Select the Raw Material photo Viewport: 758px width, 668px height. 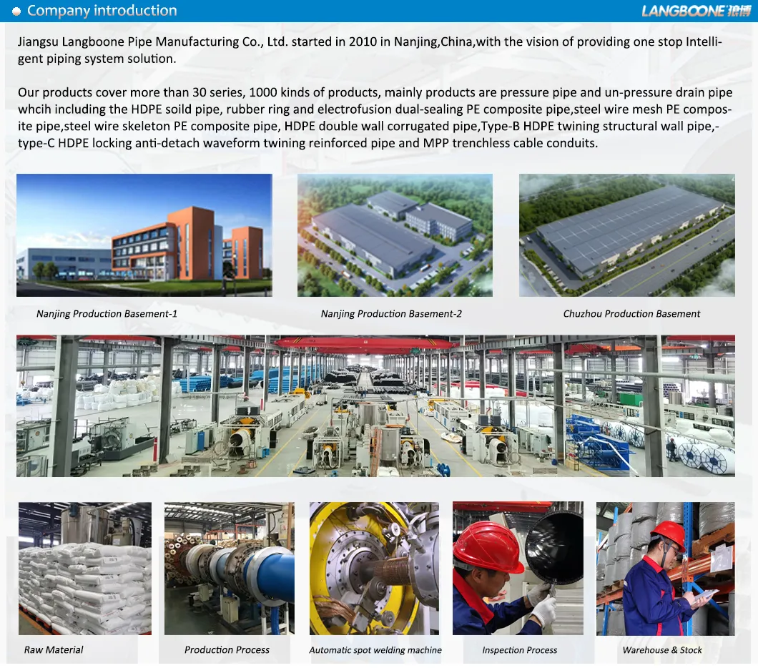point(84,568)
